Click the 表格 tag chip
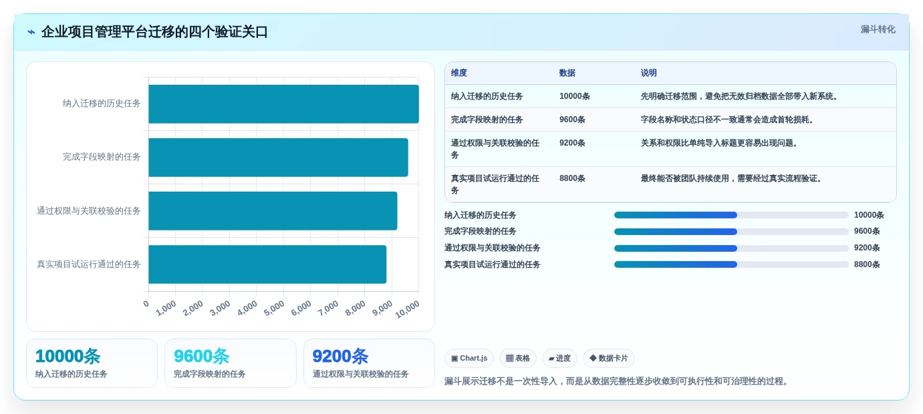This screenshot has height=414, width=923. [x=518, y=359]
